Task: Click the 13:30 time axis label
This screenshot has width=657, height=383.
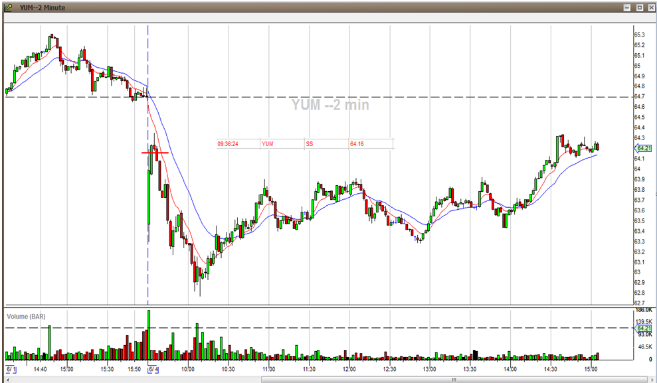Action: (470, 369)
